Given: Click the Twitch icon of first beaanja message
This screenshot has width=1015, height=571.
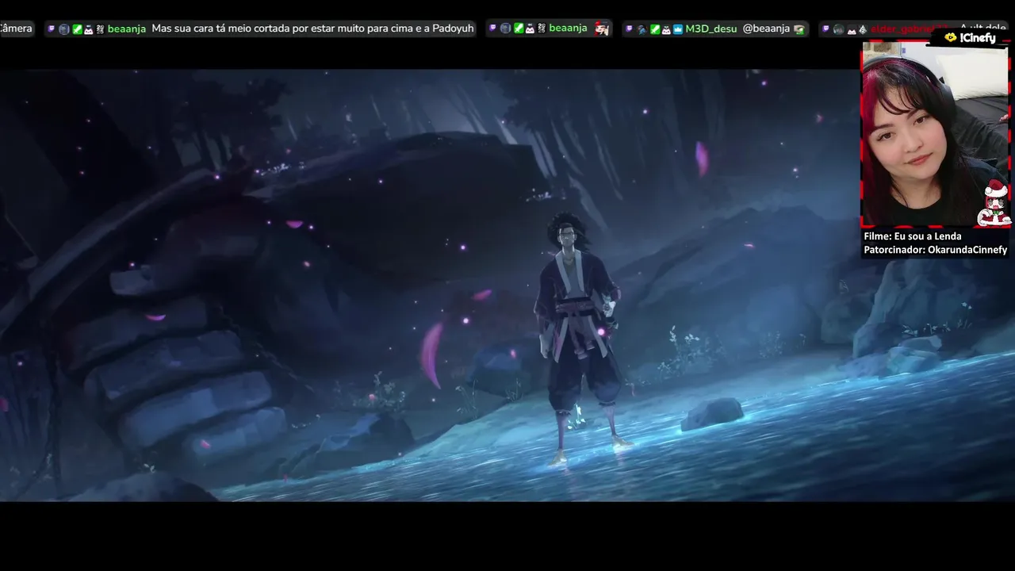Looking at the screenshot, I should 52,29.
